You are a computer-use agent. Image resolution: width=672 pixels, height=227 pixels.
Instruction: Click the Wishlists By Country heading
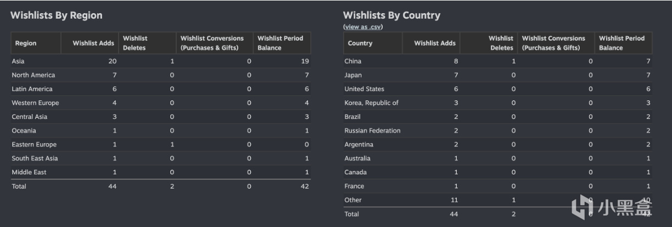pos(391,15)
